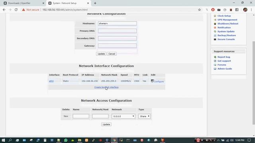Viewport: 255px width, 143px height.
Task: Click the Configure link for eth0
Action: click(159, 81)
